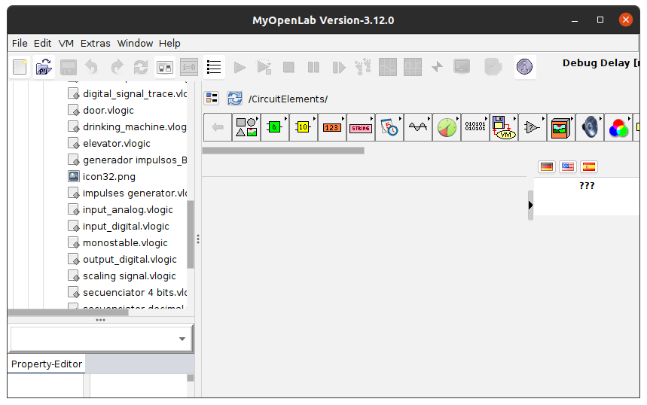Open the Help menu
The height and width of the screenshot is (405, 647).
(x=169, y=44)
